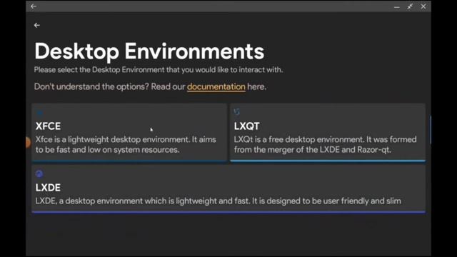
Task: Toggle window restore/maximize button
Action: [x=410, y=6]
